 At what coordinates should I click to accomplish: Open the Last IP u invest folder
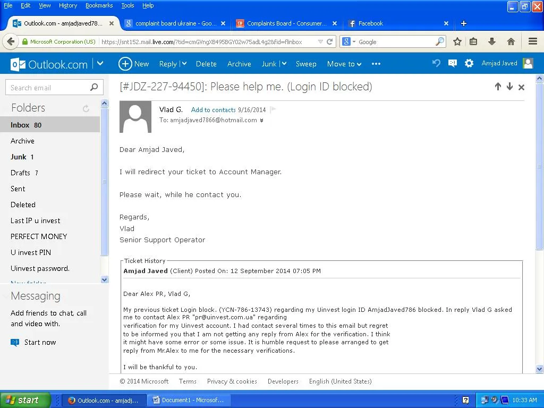click(50, 220)
